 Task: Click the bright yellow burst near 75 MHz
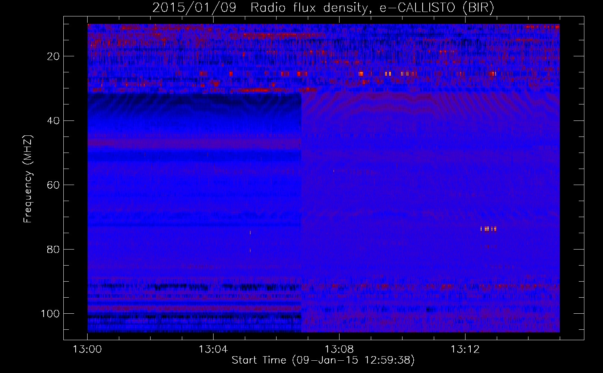(x=488, y=229)
